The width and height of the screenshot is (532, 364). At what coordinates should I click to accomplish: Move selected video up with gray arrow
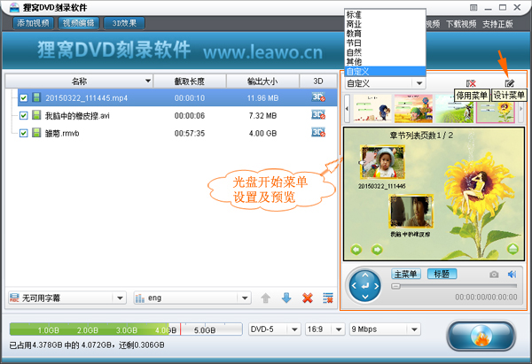pyautogui.click(x=266, y=298)
